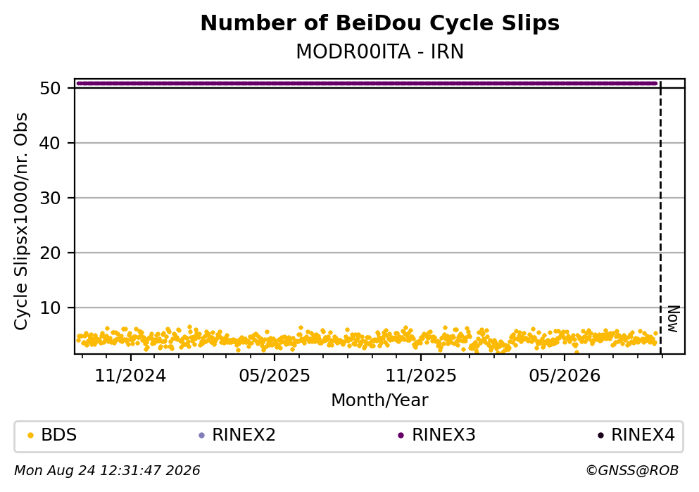Select the RINEX3 legend label
This screenshot has height=492, width=699.
[443, 435]
